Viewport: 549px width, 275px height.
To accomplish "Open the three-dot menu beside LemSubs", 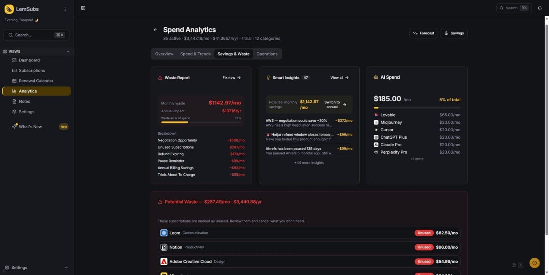I will [x=65, y=9].
